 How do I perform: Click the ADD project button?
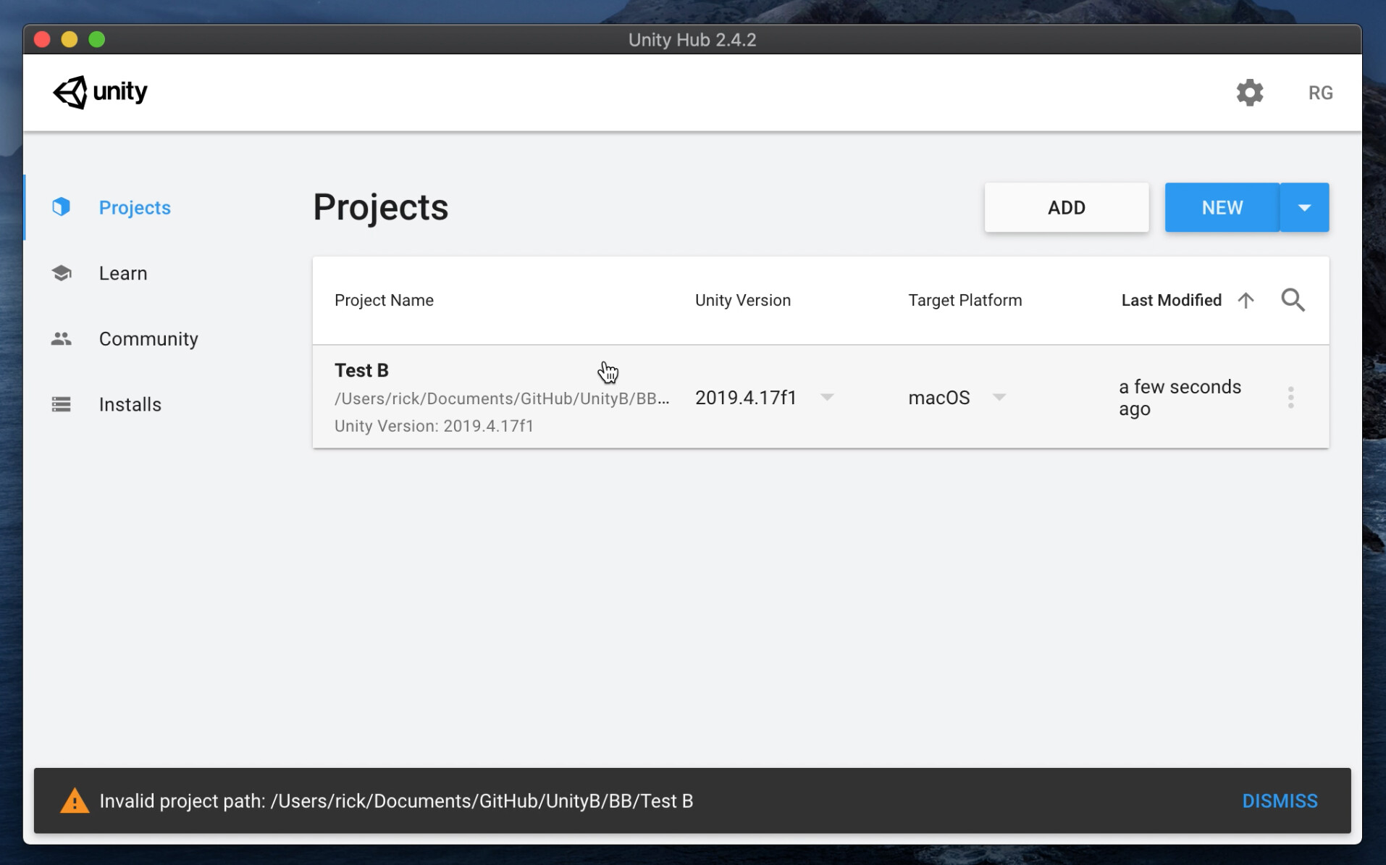(1066, 207)
